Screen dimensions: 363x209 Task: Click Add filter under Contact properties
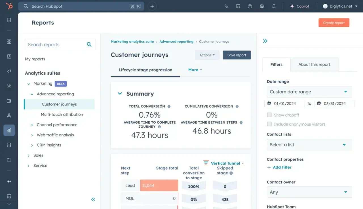(x=279, y=167)
